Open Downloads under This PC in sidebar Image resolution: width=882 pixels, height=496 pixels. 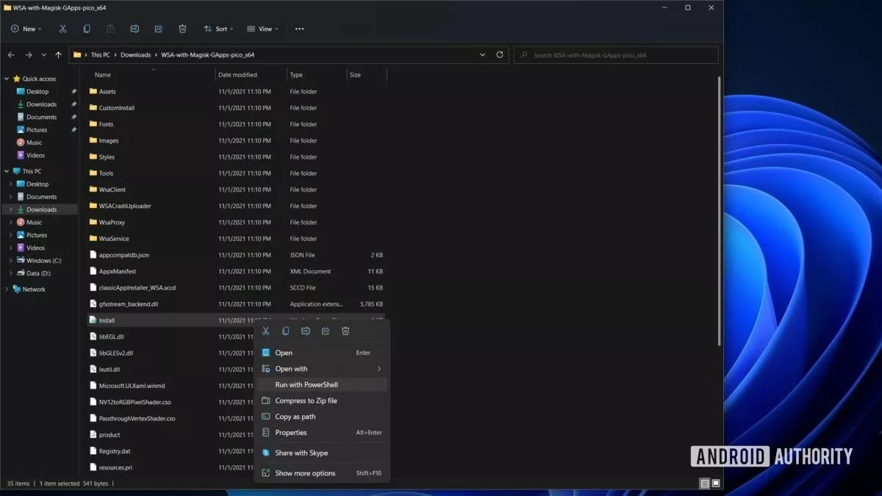[x=41, y=209]
